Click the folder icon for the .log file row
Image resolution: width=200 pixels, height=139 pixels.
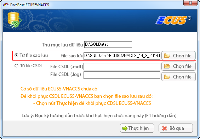[x=167, y=77]
